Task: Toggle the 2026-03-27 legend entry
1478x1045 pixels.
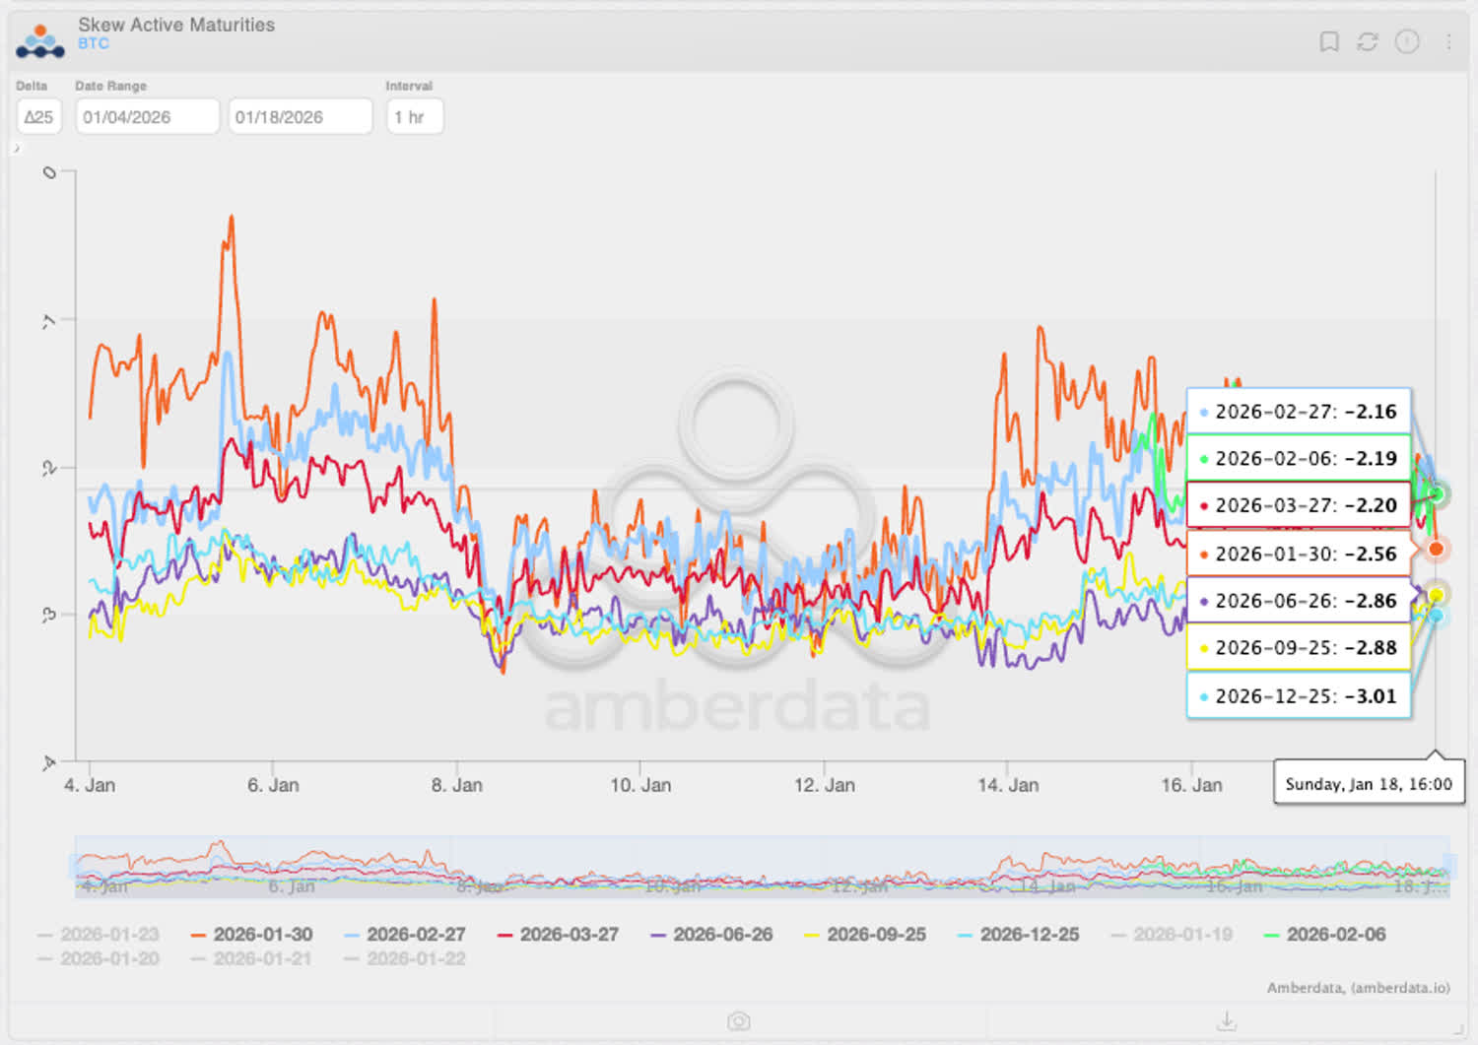Action: 558,935
